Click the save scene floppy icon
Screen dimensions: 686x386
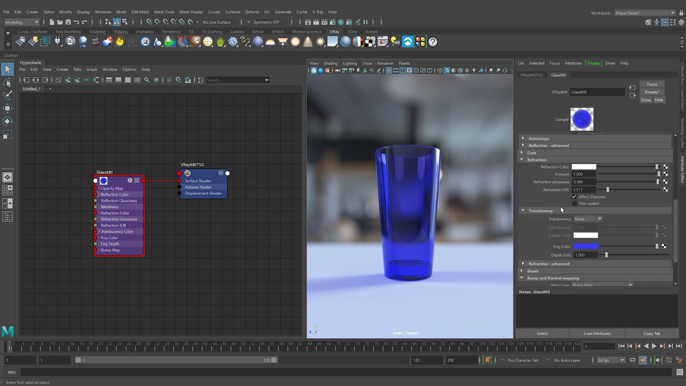click(x=68, y=22)
